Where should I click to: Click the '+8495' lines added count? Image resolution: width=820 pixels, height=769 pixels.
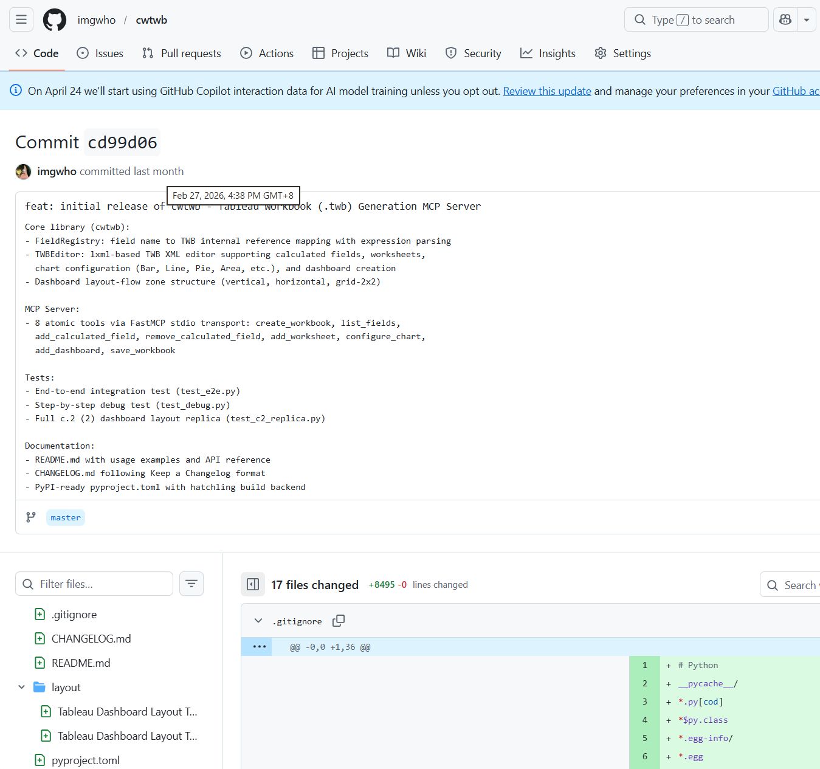click(x=382, y=585)
